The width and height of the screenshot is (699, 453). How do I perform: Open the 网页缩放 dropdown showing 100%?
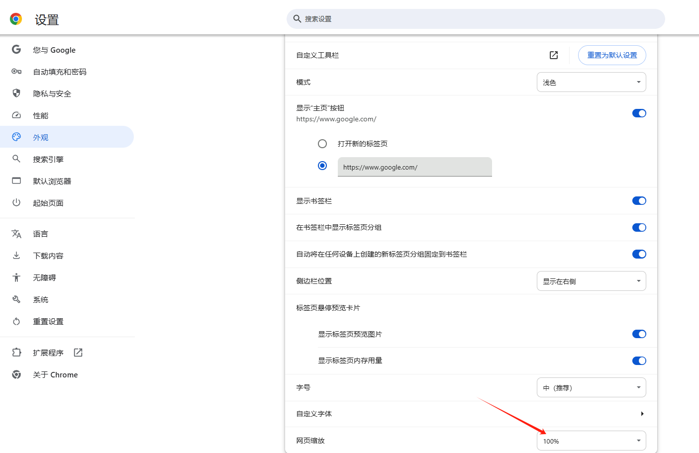point(592,441)
